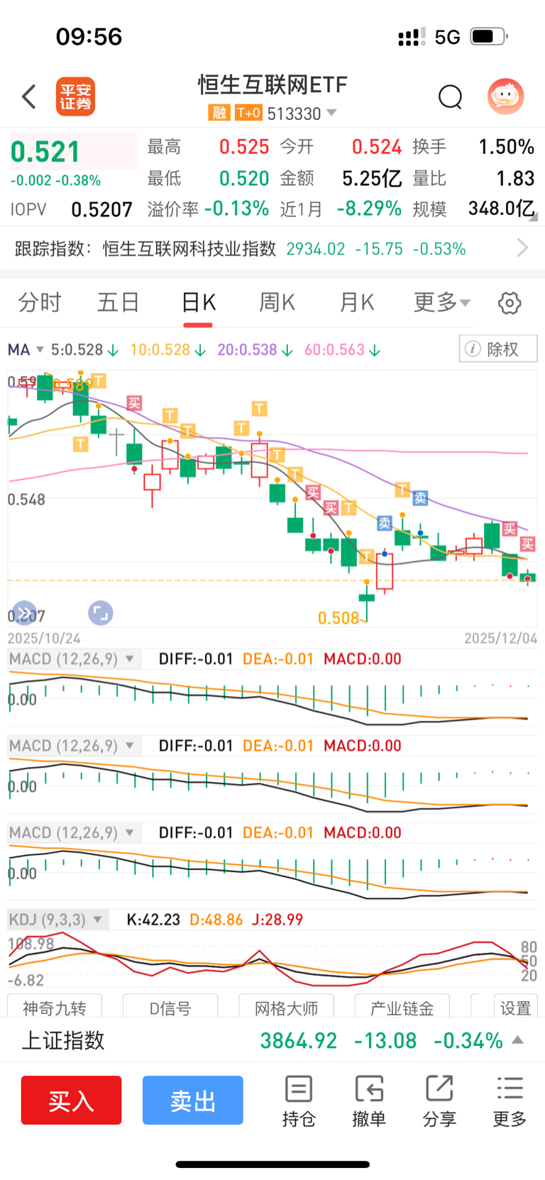Tap the double-arrow scroll chart icon
The width and height of the screenshot is (545, 1180).
24,613
